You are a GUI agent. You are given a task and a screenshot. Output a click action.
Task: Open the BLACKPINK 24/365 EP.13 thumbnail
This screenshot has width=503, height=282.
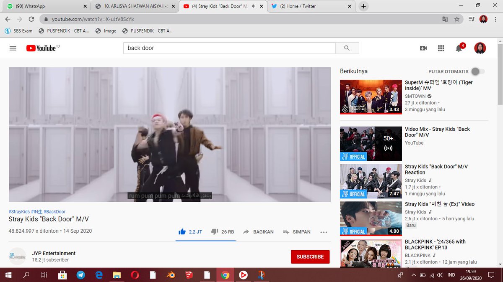pyautogui.click(x=371, y=253)
